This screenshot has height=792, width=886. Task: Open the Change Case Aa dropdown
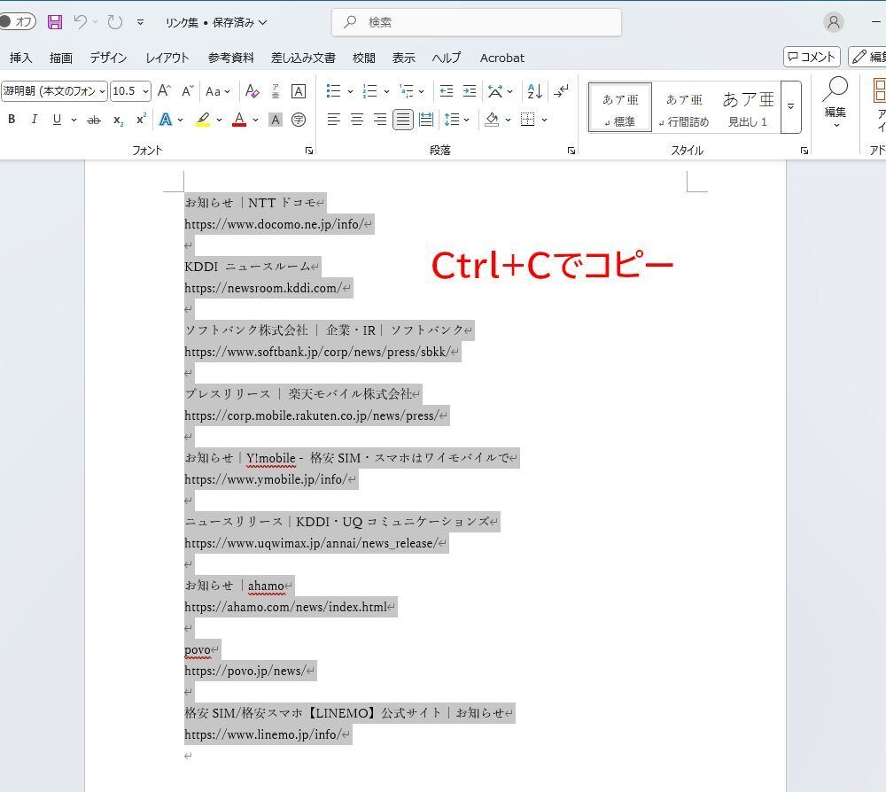(218, 91)
